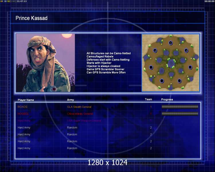This screenshot has width=215, height=172.
Task: Click 'Defenses start with Camo-Netting' line
Action: click(x=108, y=60)
